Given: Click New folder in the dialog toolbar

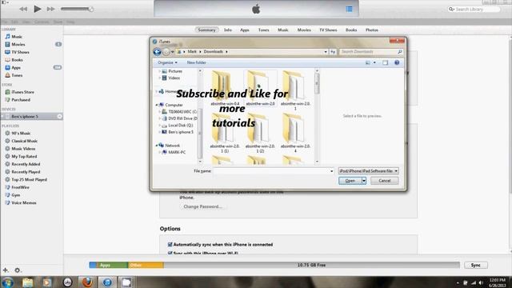Looking at the screenshot, I should coord(196,62).
